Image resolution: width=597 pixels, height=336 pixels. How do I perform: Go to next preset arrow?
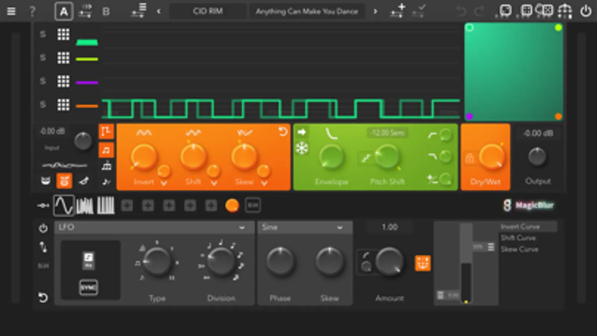click(375, 12)
